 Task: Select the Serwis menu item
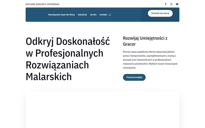click(x=93, y=15)
